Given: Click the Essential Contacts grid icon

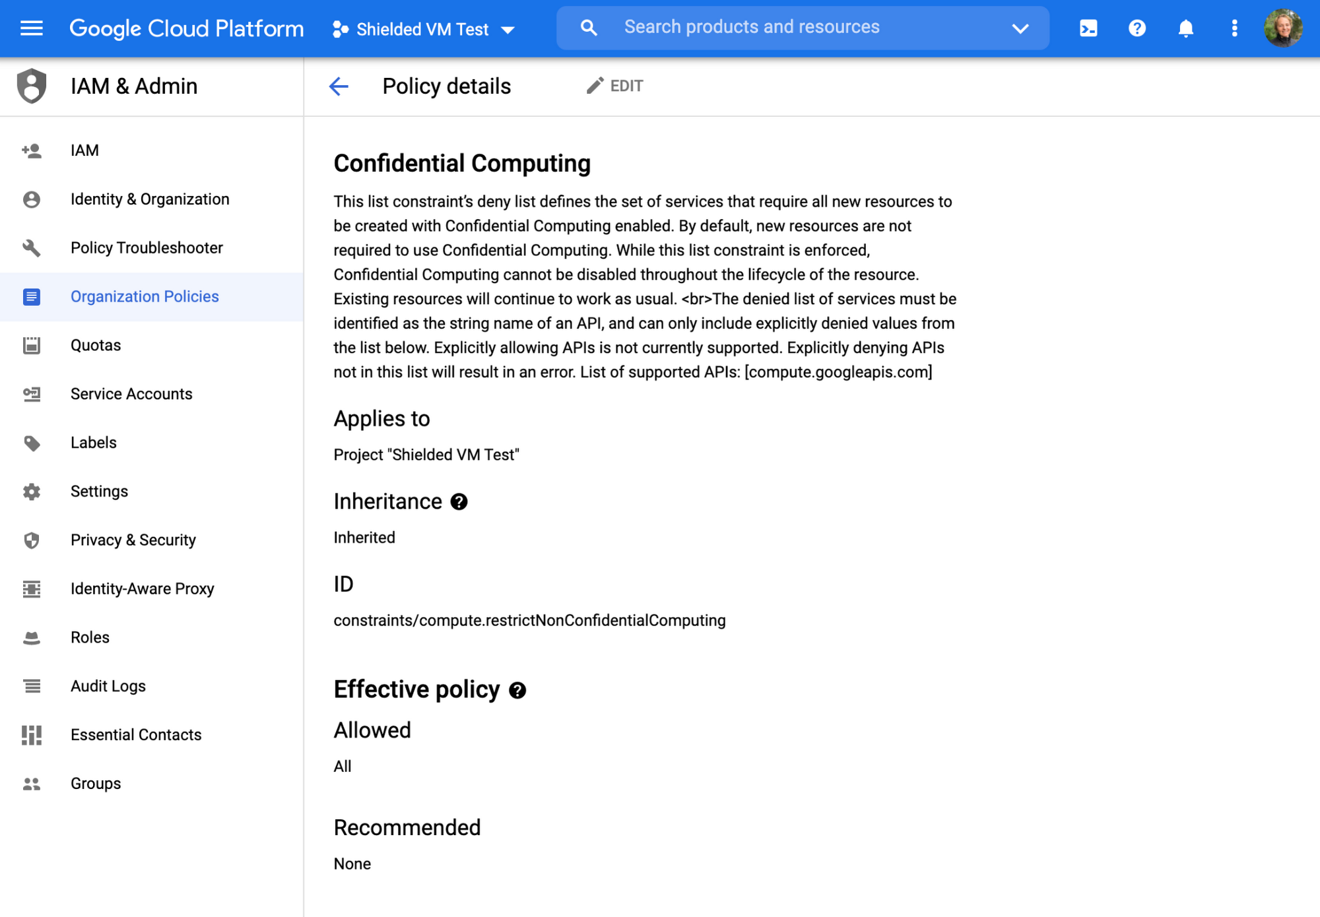Looking at the screenshot, I should coord(32,736).
